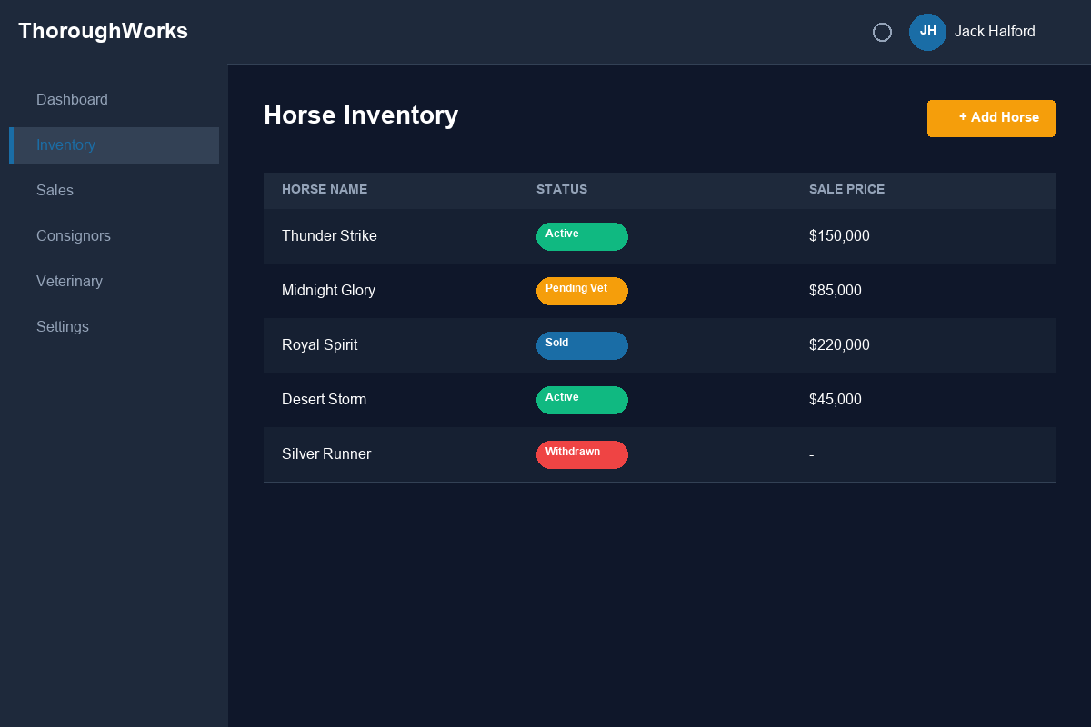Click Jack Halford's name
Viewport: 1091px width, 727px height.
pyautogui.click(x=995, y=32)
